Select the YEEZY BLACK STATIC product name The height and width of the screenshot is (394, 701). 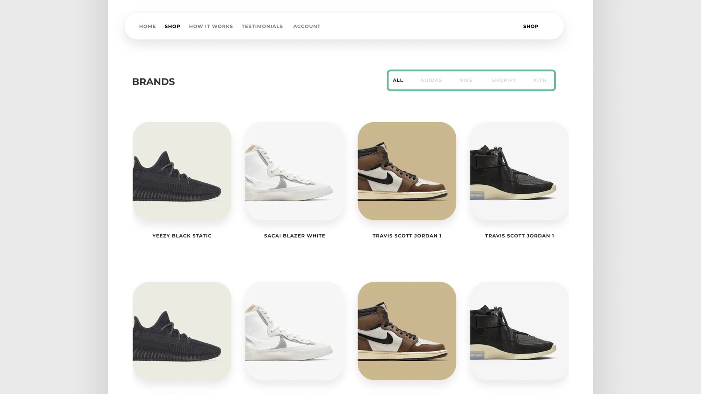182,236
